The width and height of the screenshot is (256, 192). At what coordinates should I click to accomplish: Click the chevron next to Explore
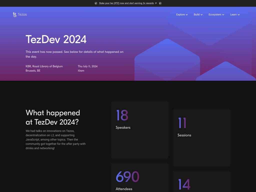(187, 14)
